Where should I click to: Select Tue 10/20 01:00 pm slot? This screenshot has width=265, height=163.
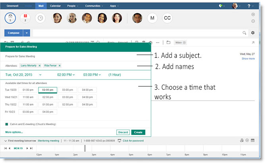coord(28,90)
